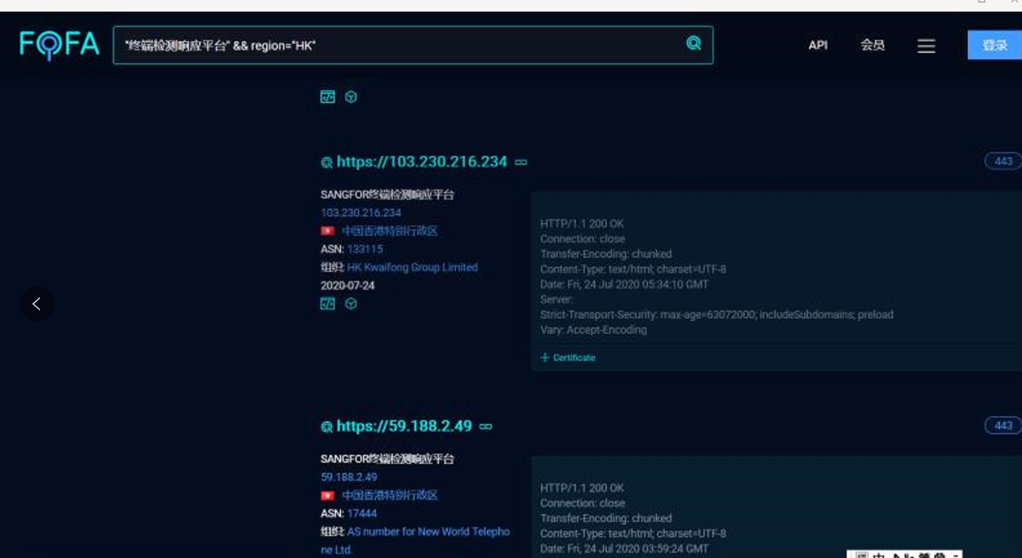Click date text 2020-07-24
1022x558 pixels.
pos(348,285)
